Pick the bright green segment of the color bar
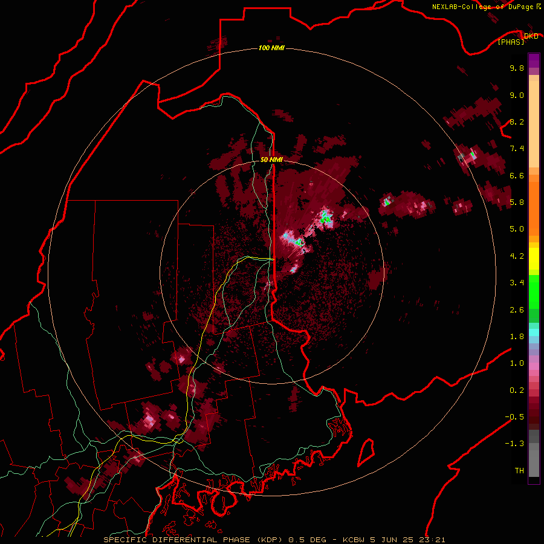Image resolution: width=544 pixels, height=544 pixels. (534, 292)
